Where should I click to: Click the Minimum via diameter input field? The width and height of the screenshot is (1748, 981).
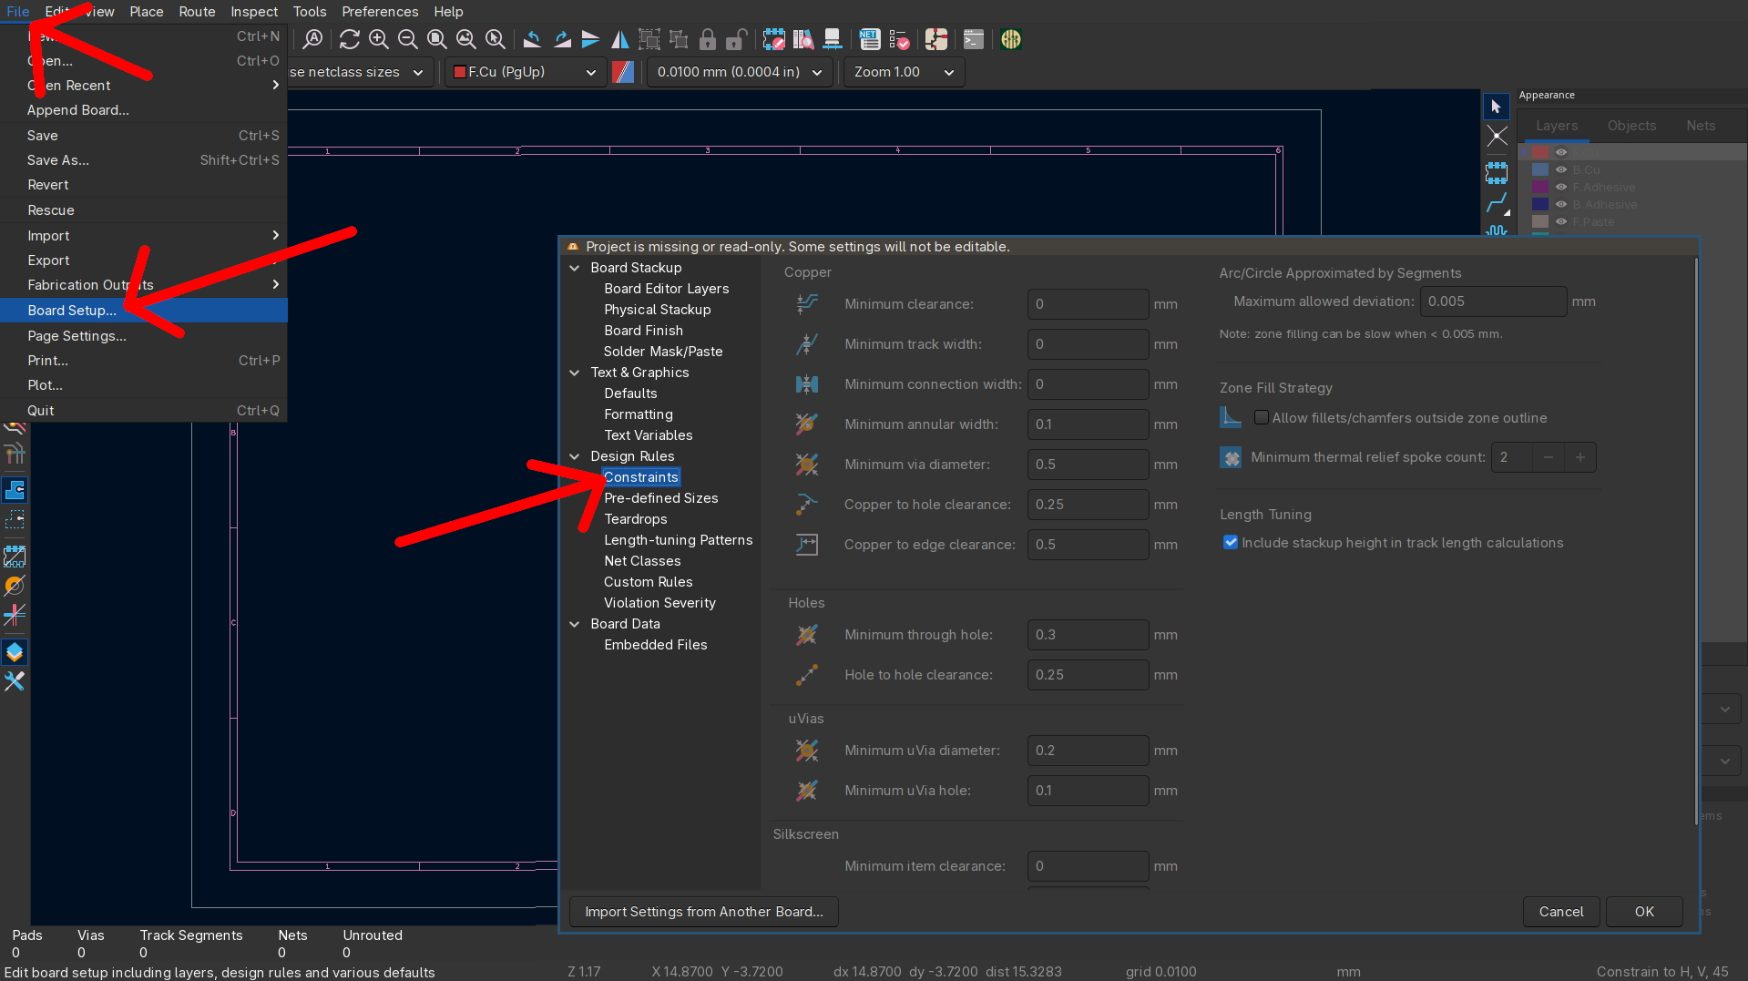coord(1087,465)
